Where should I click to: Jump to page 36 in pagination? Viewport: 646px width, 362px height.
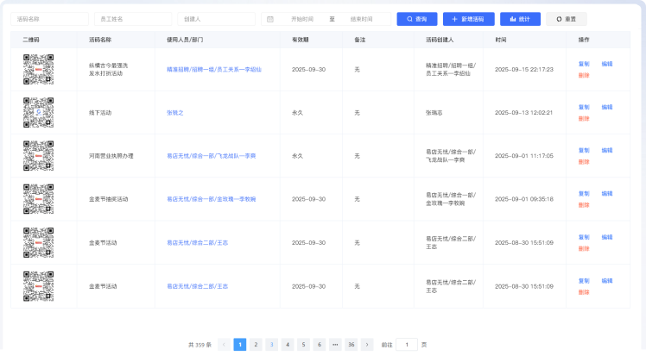[x=351, y=344]
